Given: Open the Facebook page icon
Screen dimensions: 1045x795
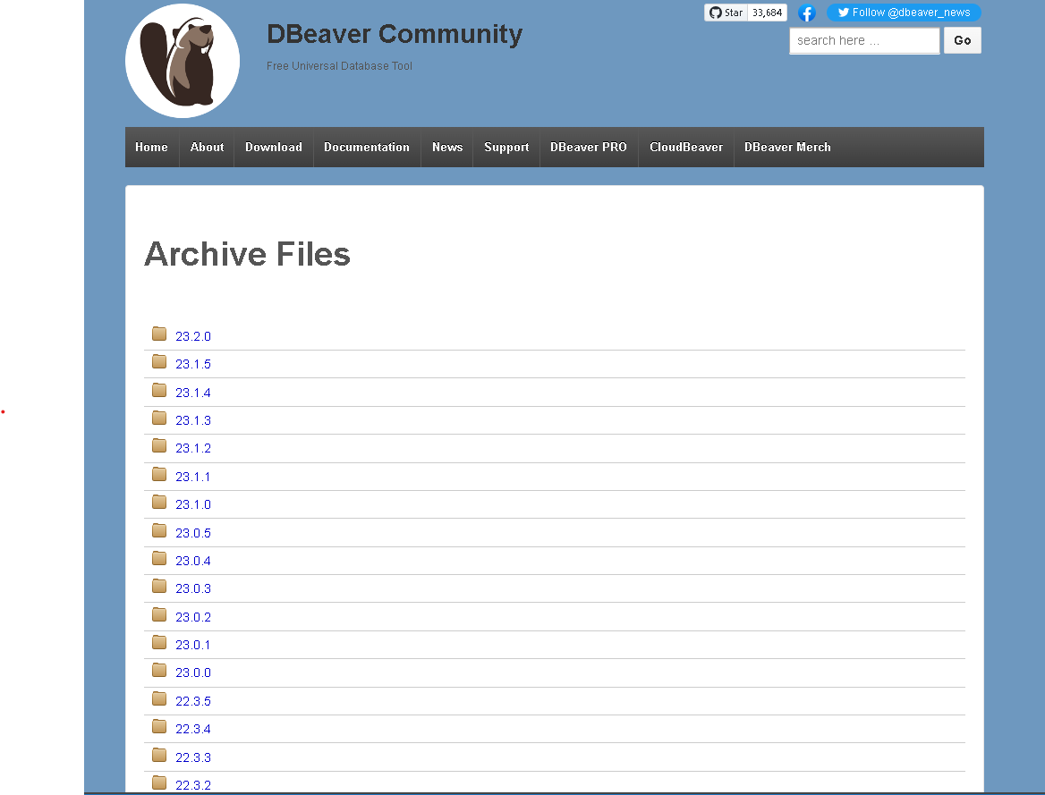Looking at the screenshot, I should point(806,13).
